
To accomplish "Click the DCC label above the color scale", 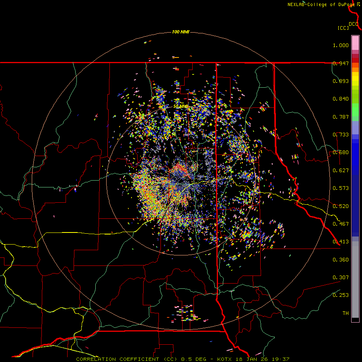I will coord(353,24).
